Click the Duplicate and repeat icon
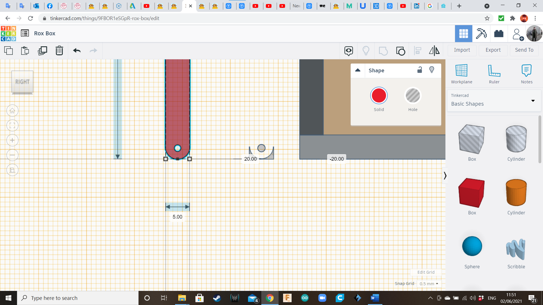 click(42, 51)
